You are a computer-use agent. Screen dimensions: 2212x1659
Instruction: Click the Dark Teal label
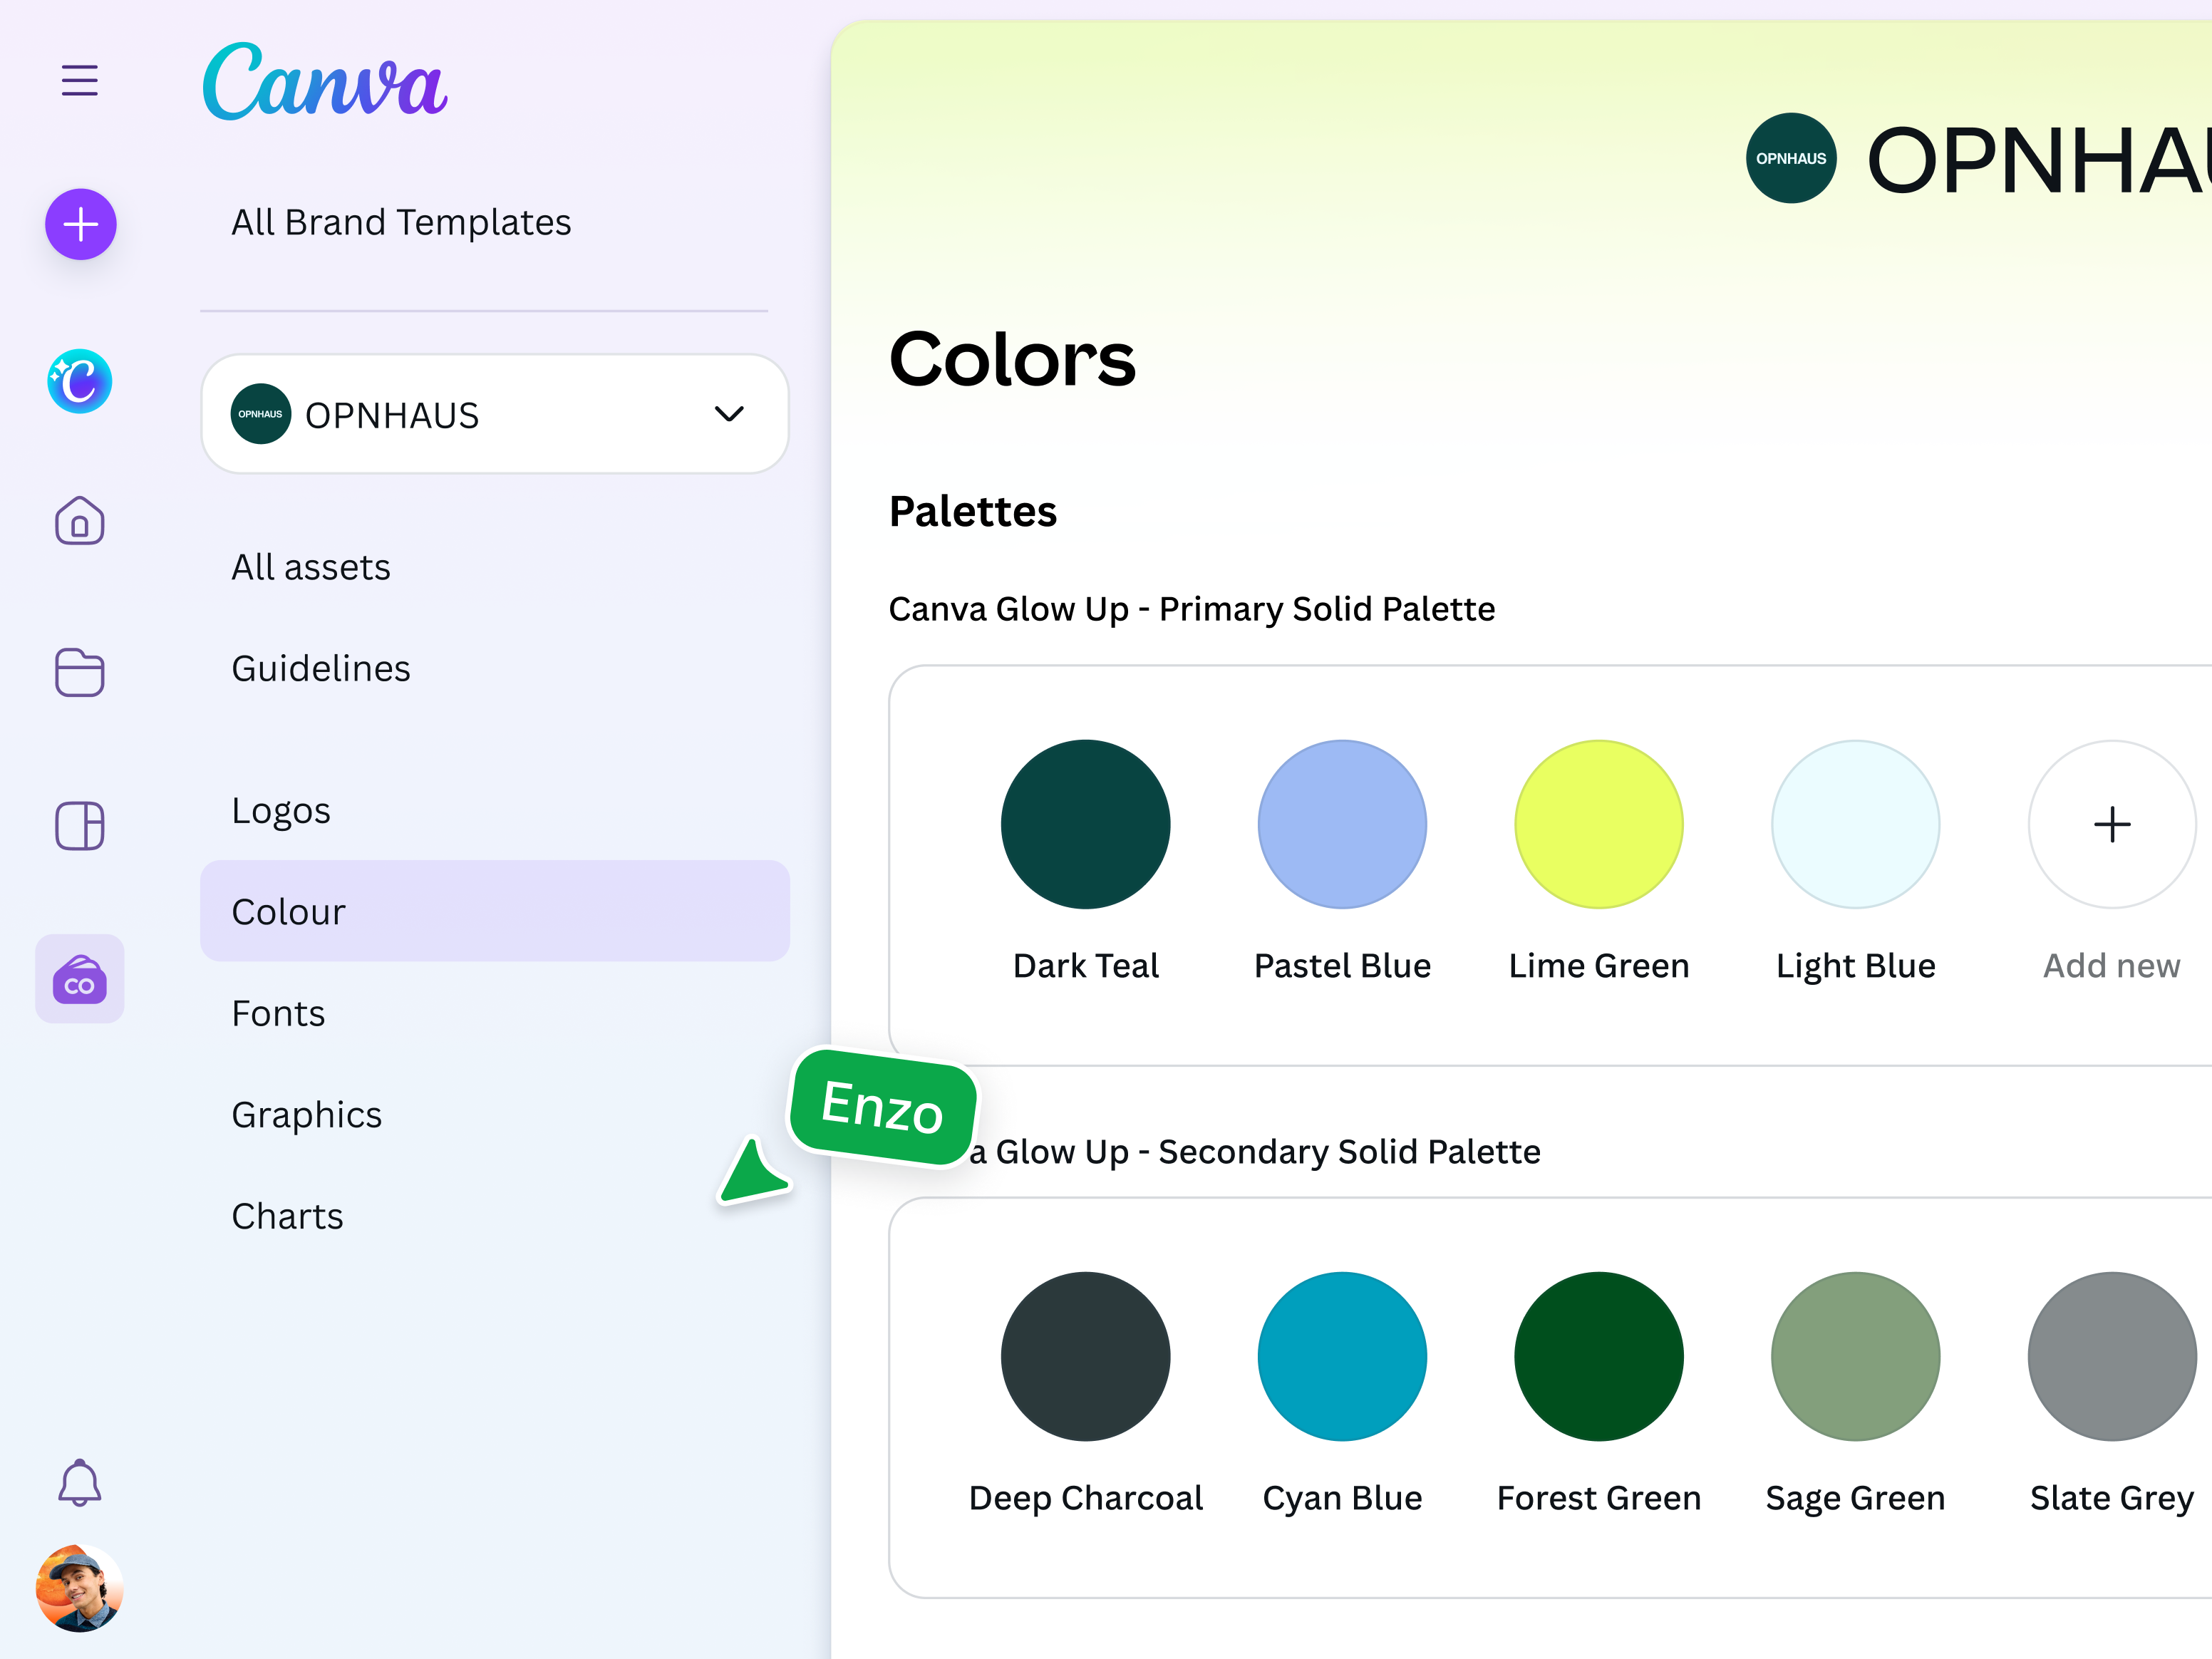point(1086,965)
